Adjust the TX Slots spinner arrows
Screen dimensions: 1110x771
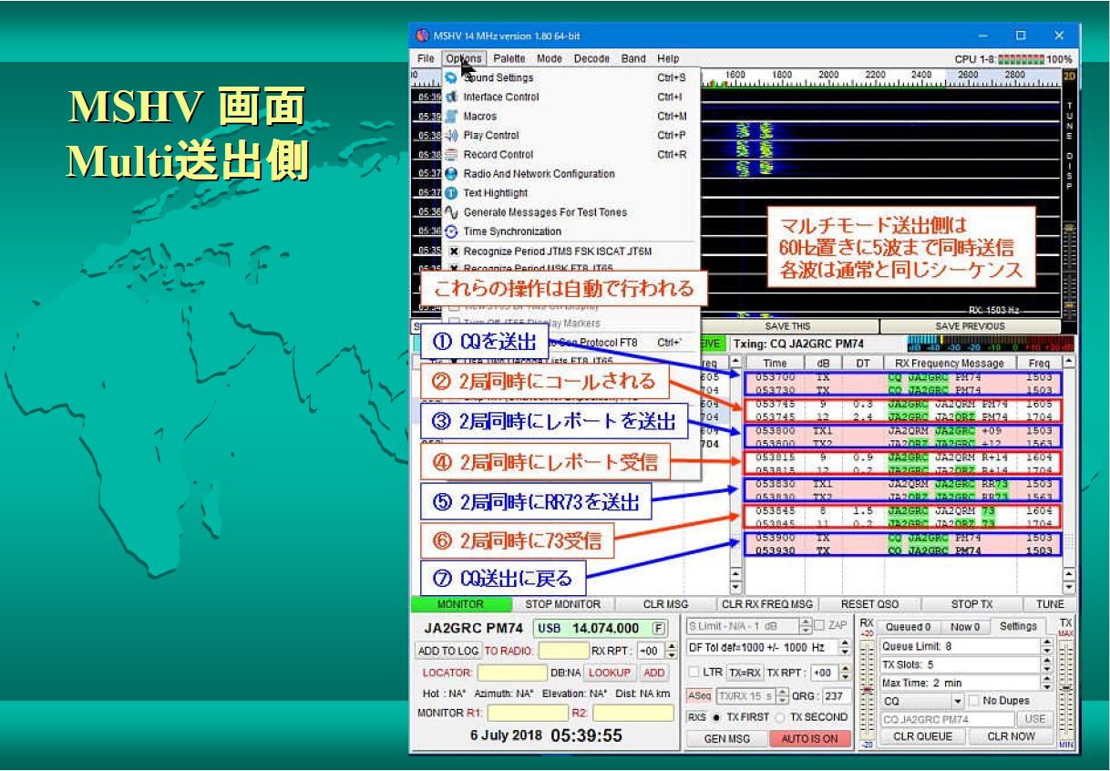click(1046, 664)
